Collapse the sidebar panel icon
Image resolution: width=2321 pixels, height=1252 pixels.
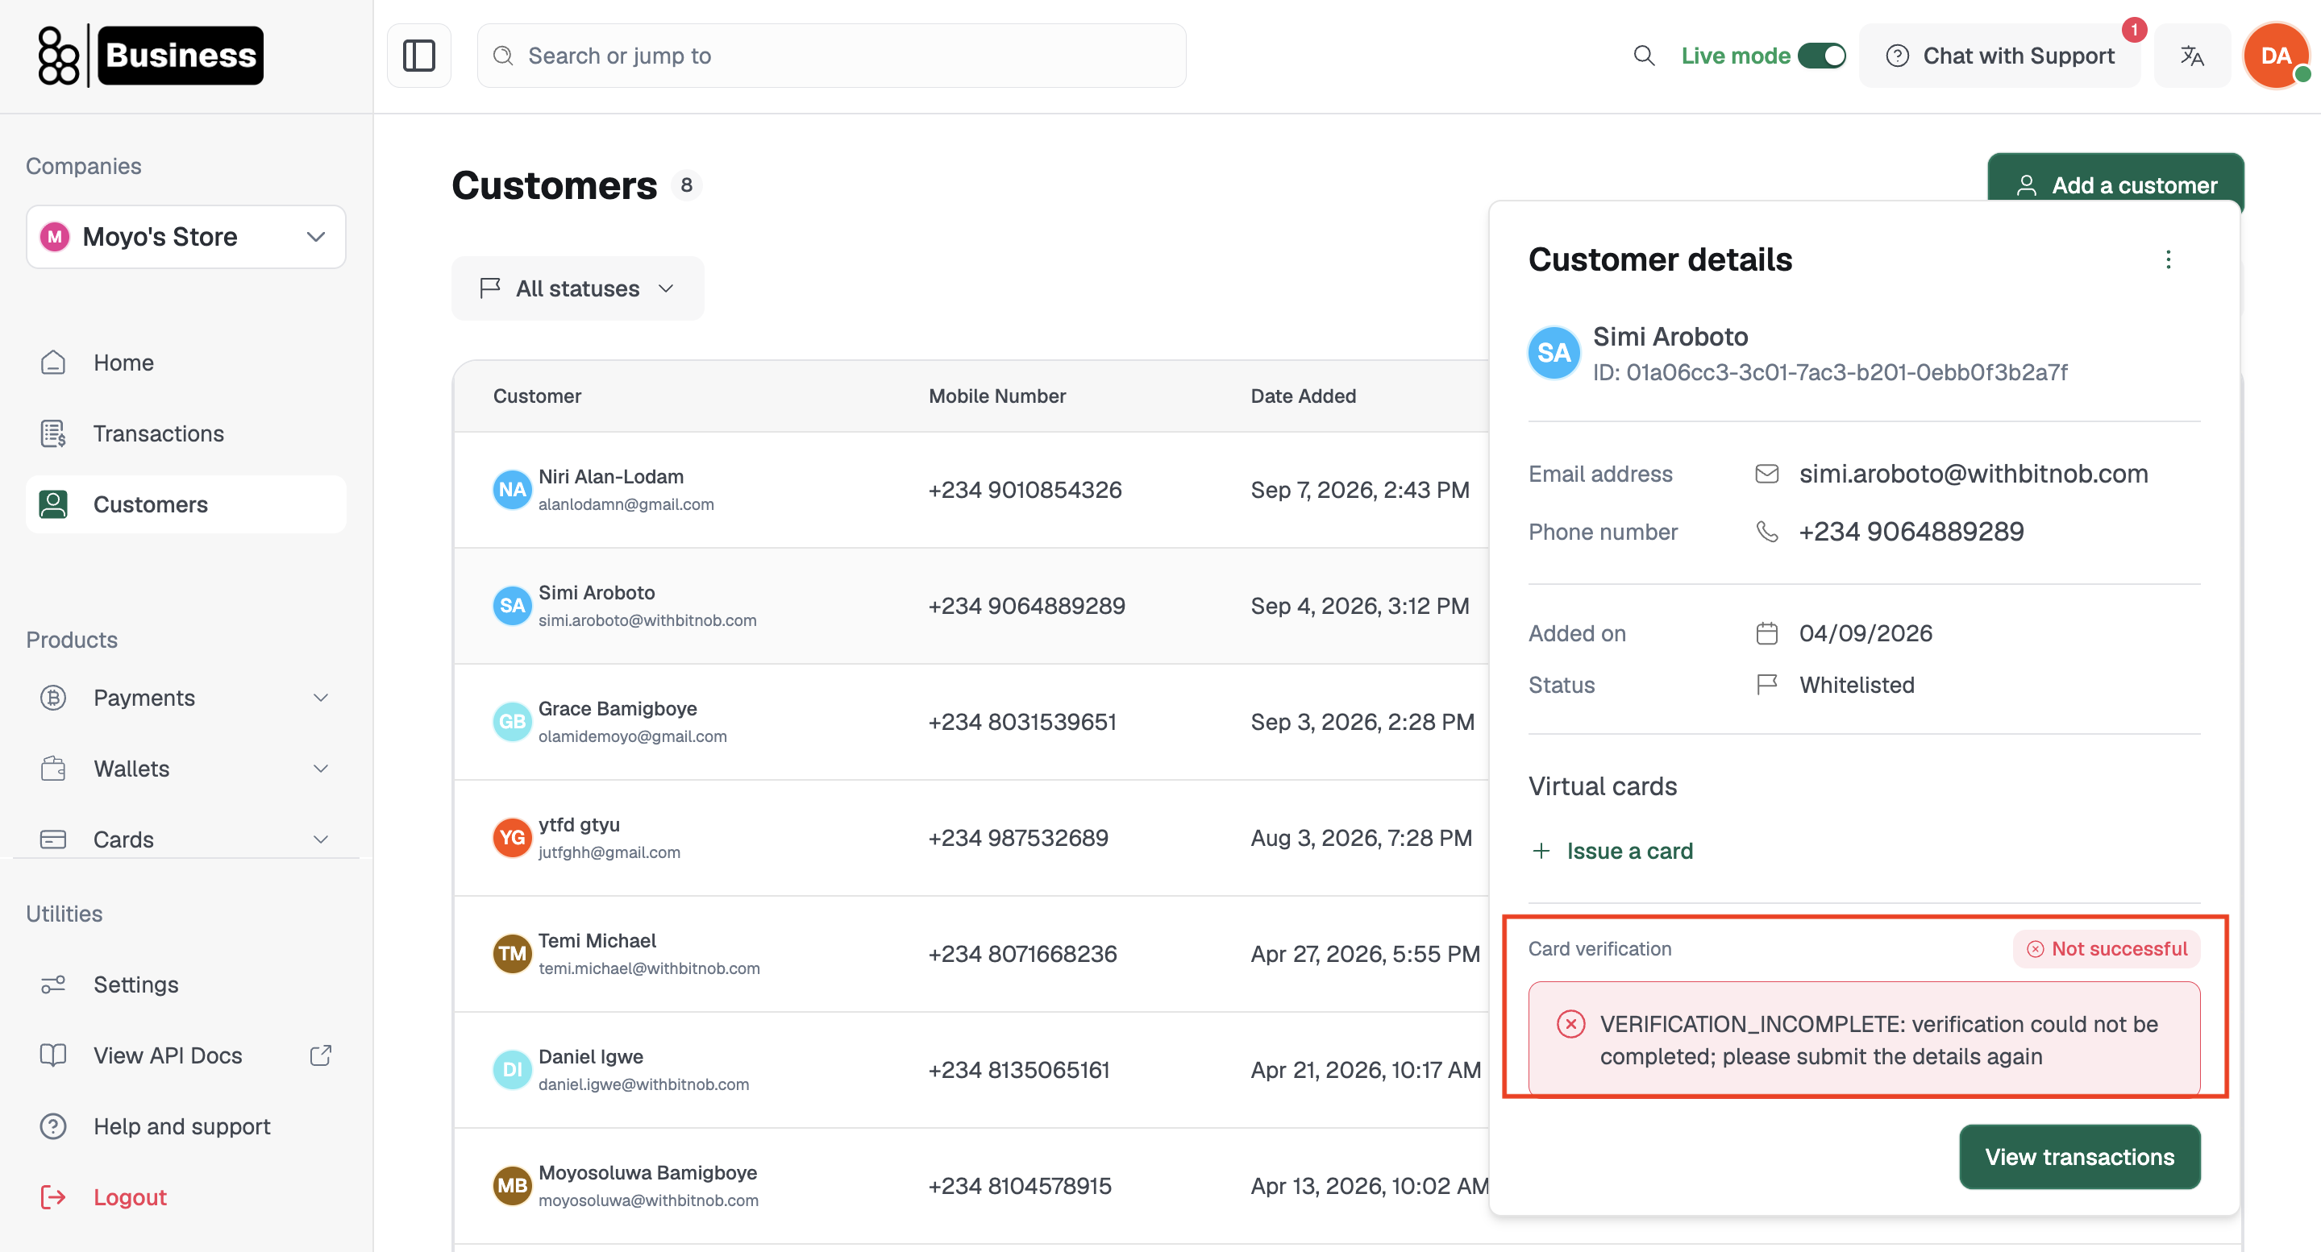[x=419, y=56]
